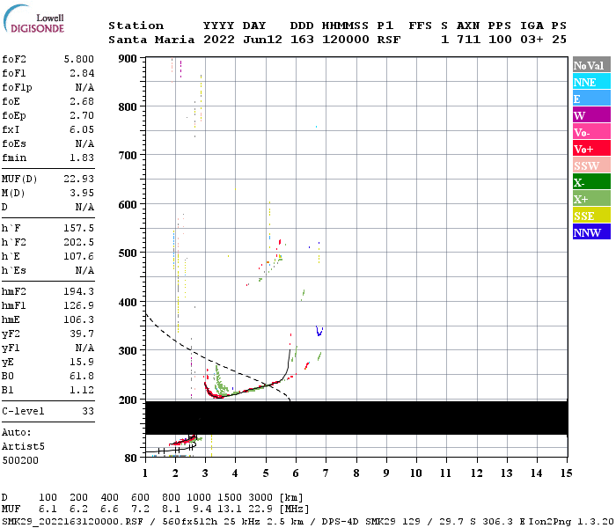The image size is (616, 528).
Task: Click the 500200 code under Artist5
Action: [20, 460]
